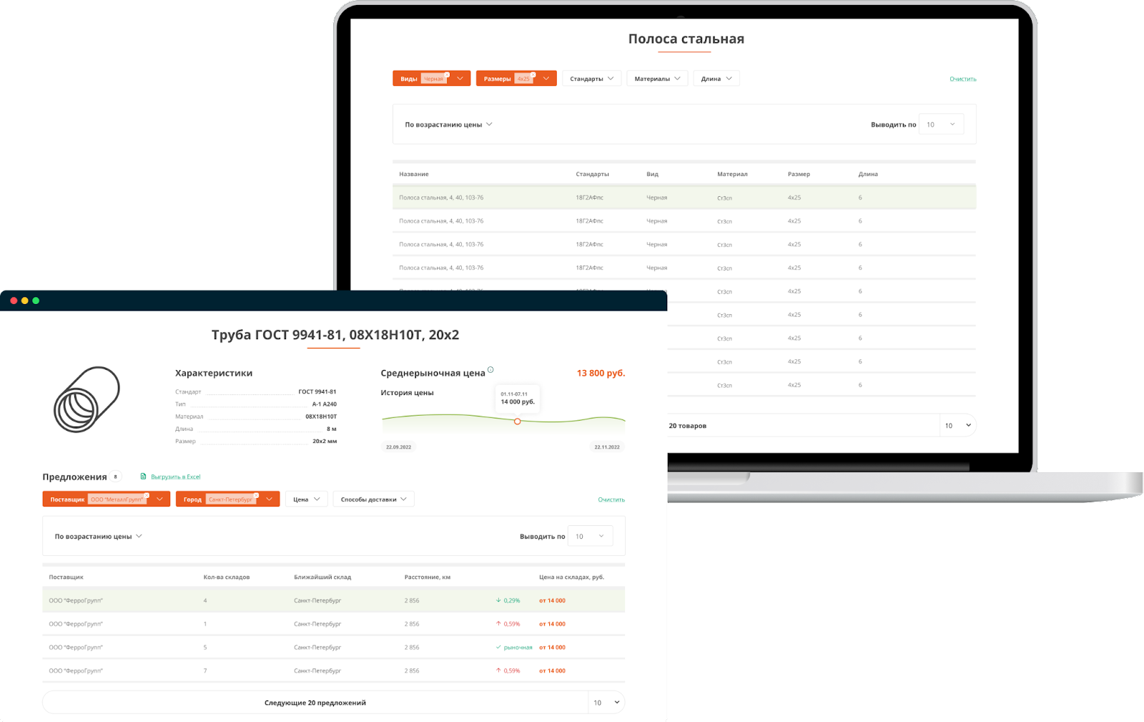Open the 'Длина' filter dropdown
This screenshot has width=1144, height=722.
coord(716,79)
